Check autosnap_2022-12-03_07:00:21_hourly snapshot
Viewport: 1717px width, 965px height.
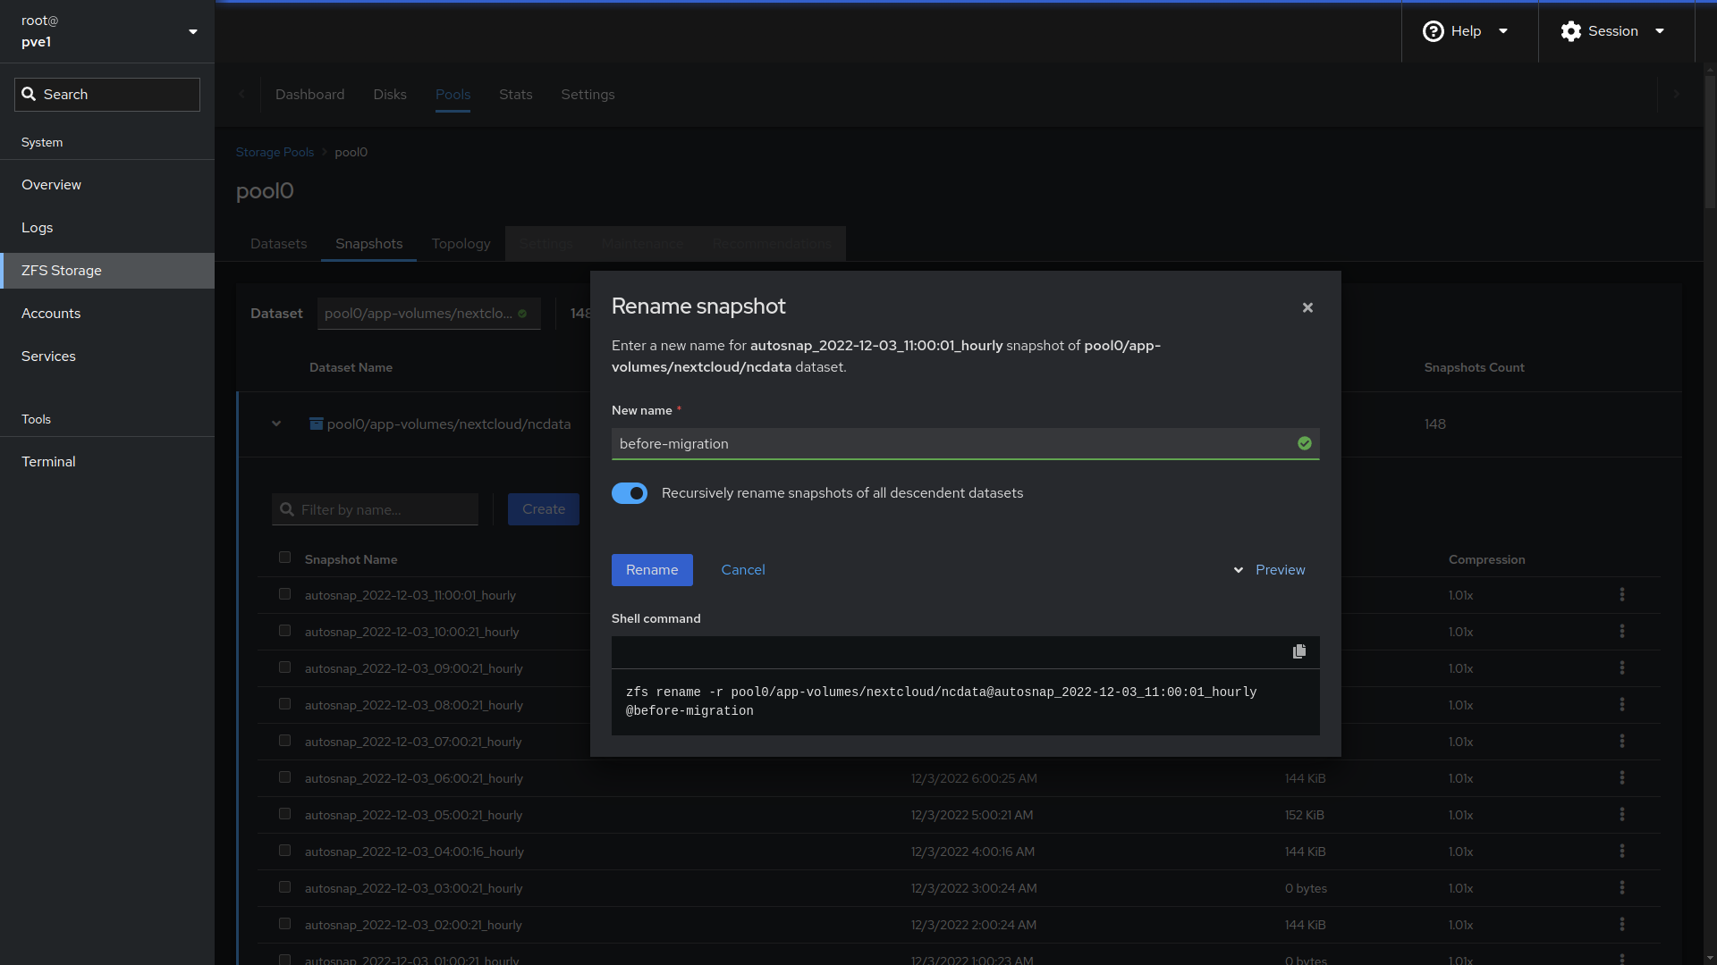click(x=284, y=741)
